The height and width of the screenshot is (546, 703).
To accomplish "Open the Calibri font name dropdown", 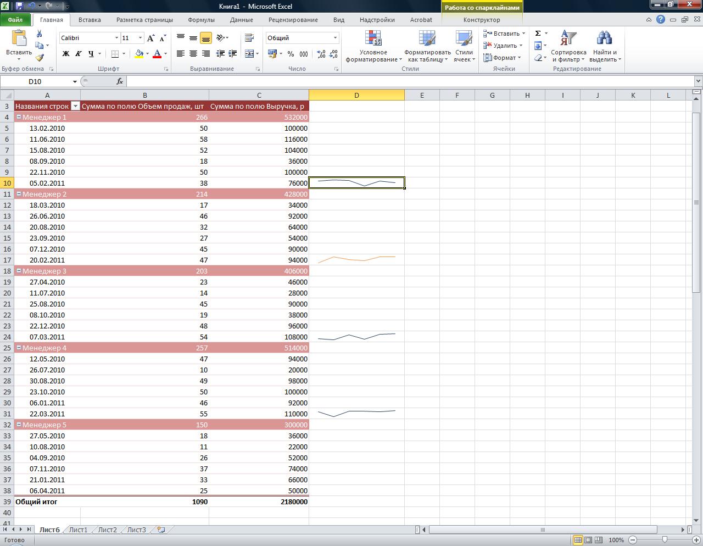I will pos(116,38).
